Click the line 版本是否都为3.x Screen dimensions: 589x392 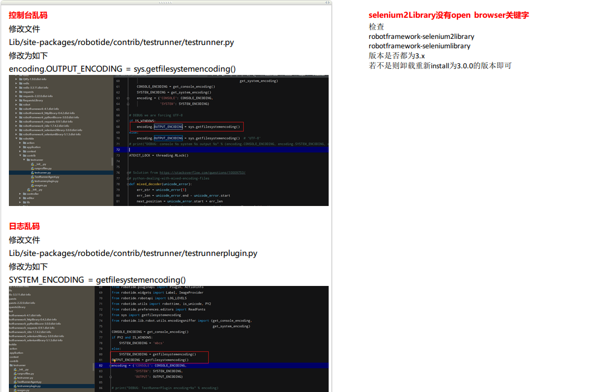tap(397, 56)
